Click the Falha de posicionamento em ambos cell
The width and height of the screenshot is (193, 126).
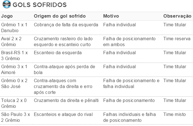[129, 42]
